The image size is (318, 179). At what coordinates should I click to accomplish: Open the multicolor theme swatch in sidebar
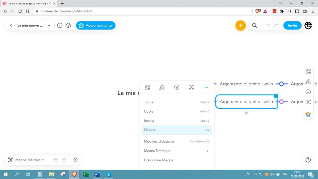click(x=308, y=114)
